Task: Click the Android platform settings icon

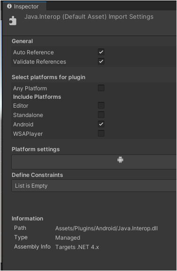Action: 120,160
